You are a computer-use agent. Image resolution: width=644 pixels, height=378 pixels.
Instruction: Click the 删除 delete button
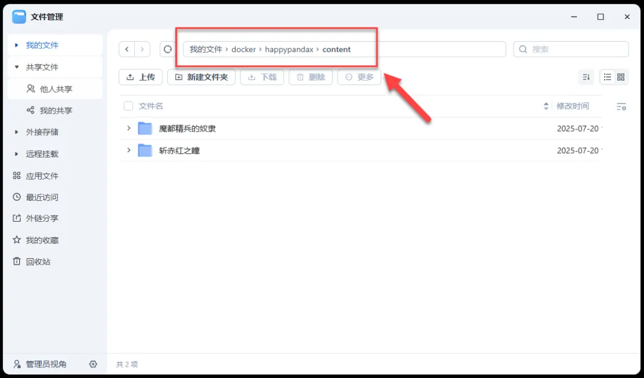click(311, 77)
